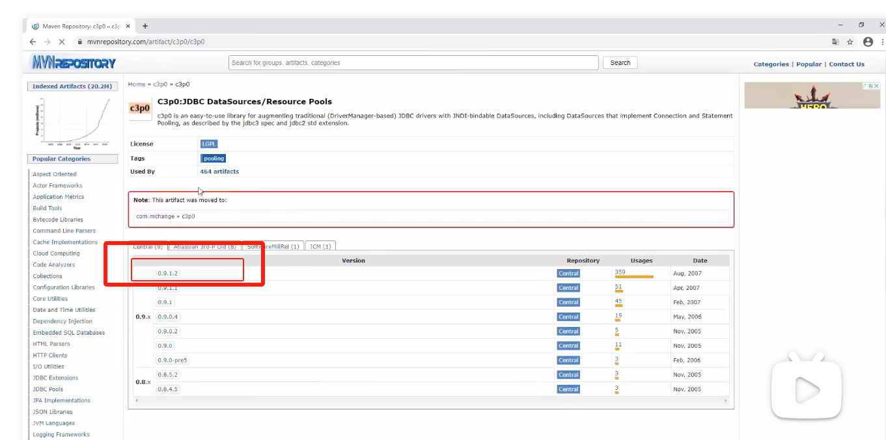Open the Chrome profile avatar
Screen dimensions: 886x440
point(868,42)
